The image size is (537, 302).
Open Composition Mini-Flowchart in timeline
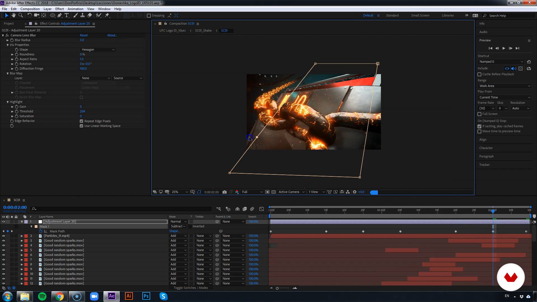point(218,209)
